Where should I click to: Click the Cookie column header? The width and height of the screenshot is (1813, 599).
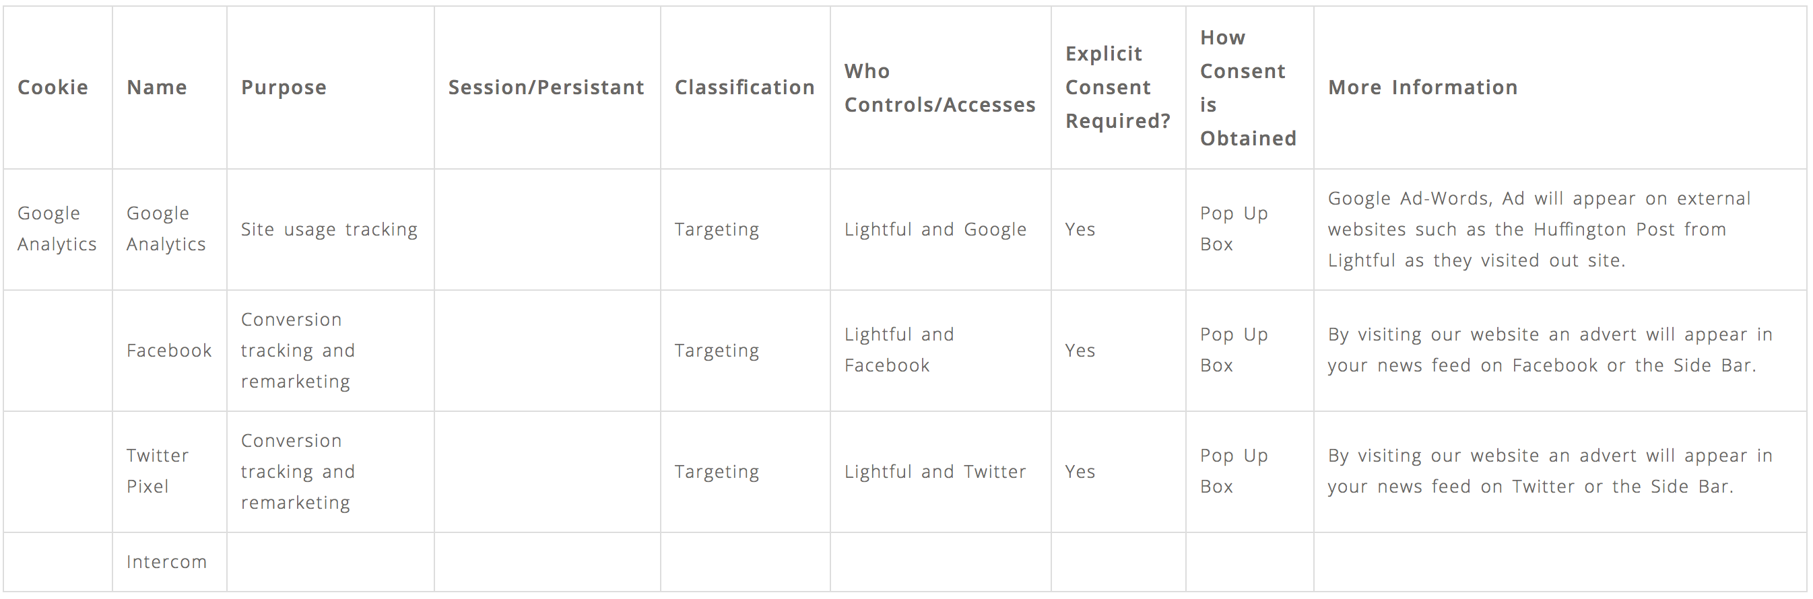(53, 87)
